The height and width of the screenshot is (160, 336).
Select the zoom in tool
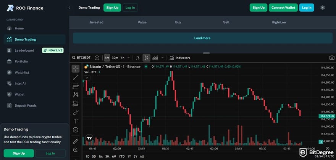tap(76, 150)
